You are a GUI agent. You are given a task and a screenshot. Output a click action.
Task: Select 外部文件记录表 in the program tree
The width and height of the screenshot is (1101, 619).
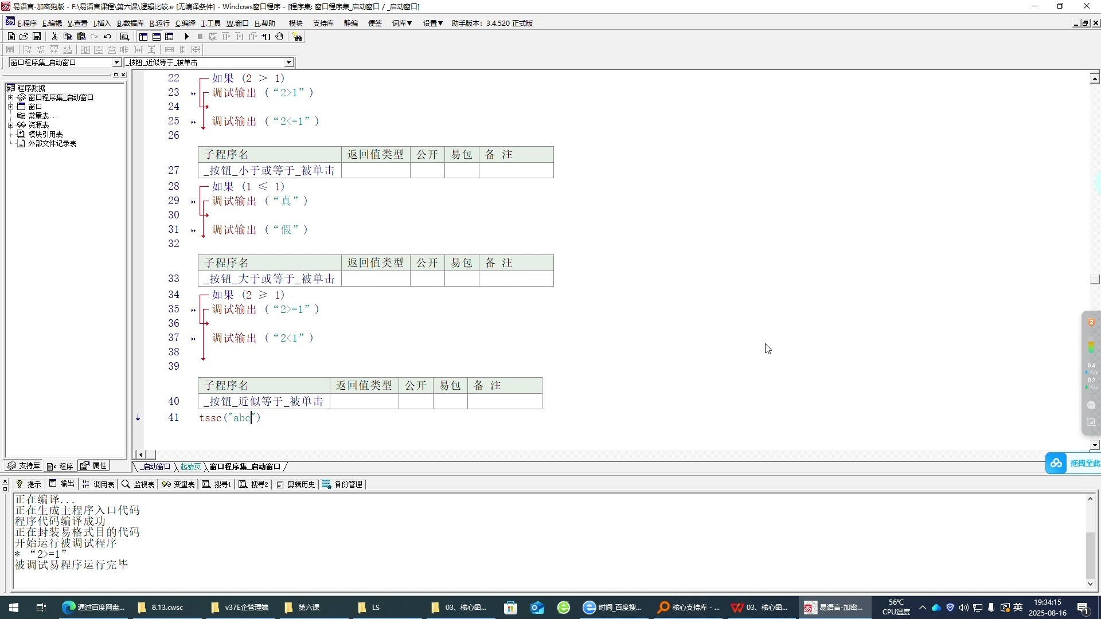52,143
